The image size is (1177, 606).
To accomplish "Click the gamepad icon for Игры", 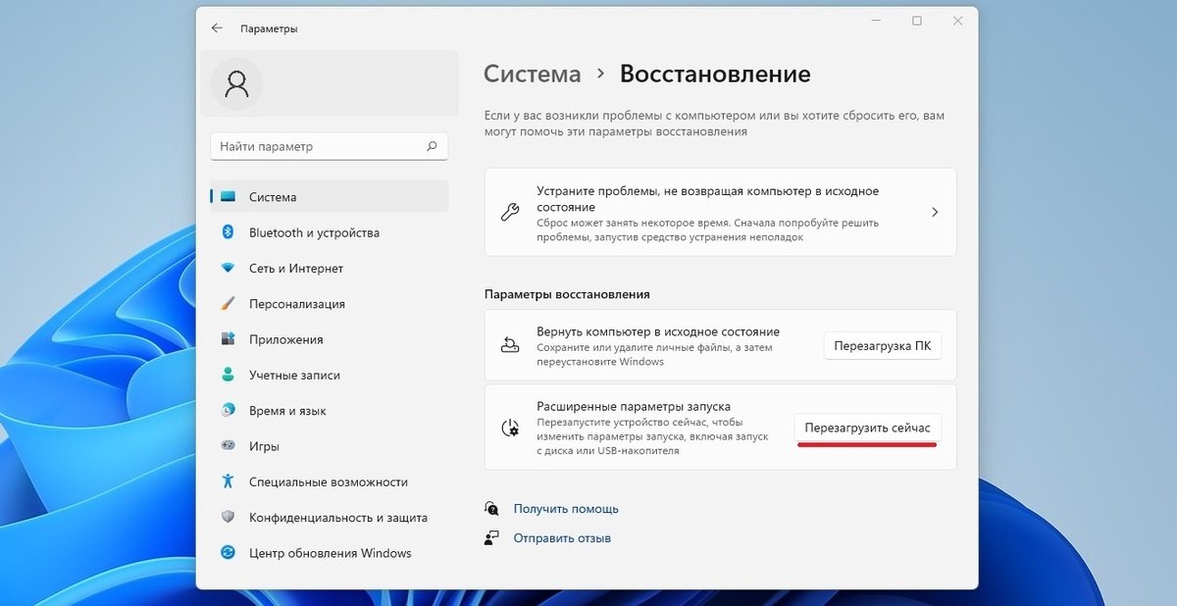I will coord(229,446).
